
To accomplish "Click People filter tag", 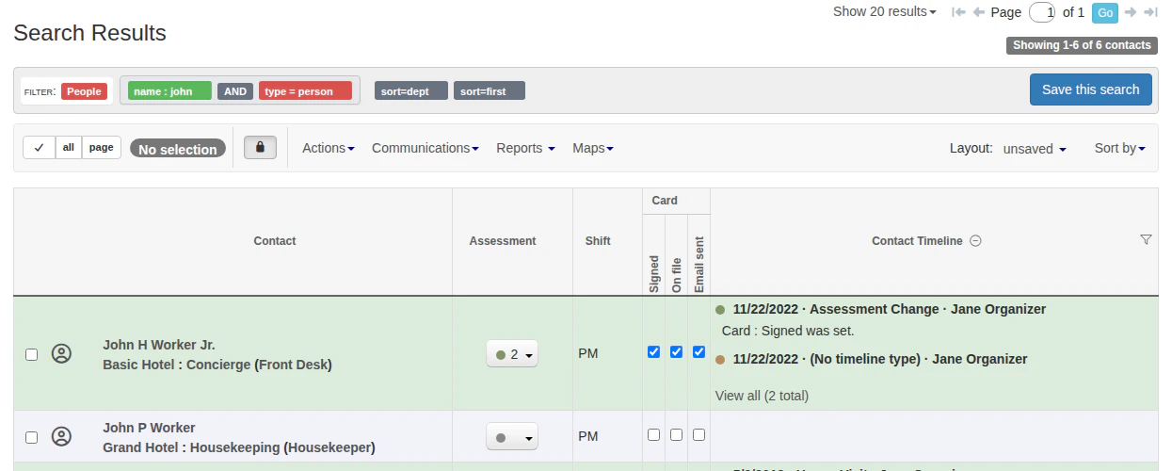I will point(84,91).
